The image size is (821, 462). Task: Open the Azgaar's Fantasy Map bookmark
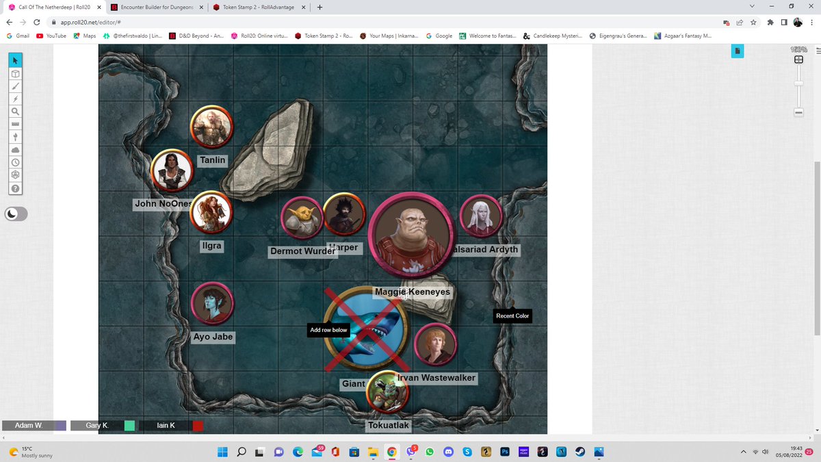683,36
